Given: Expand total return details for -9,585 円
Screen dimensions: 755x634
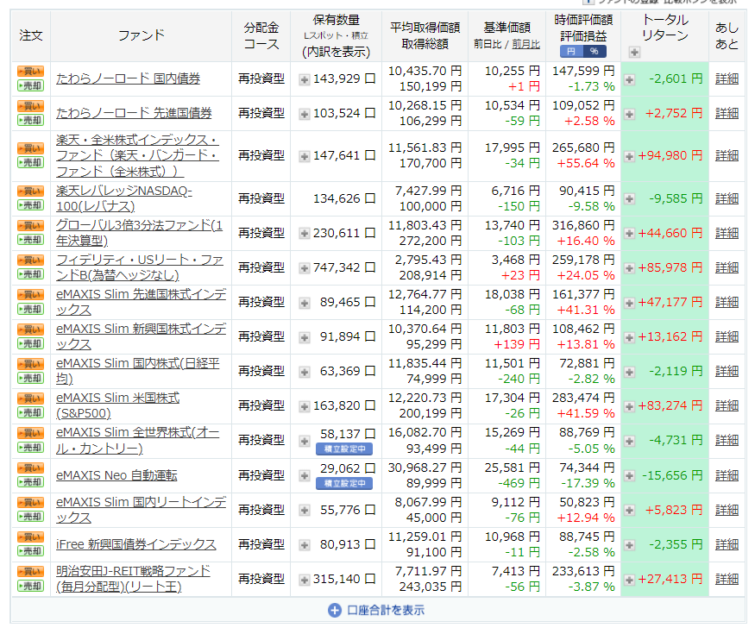Looking at the screenshot, I should (x=629, y=198).
